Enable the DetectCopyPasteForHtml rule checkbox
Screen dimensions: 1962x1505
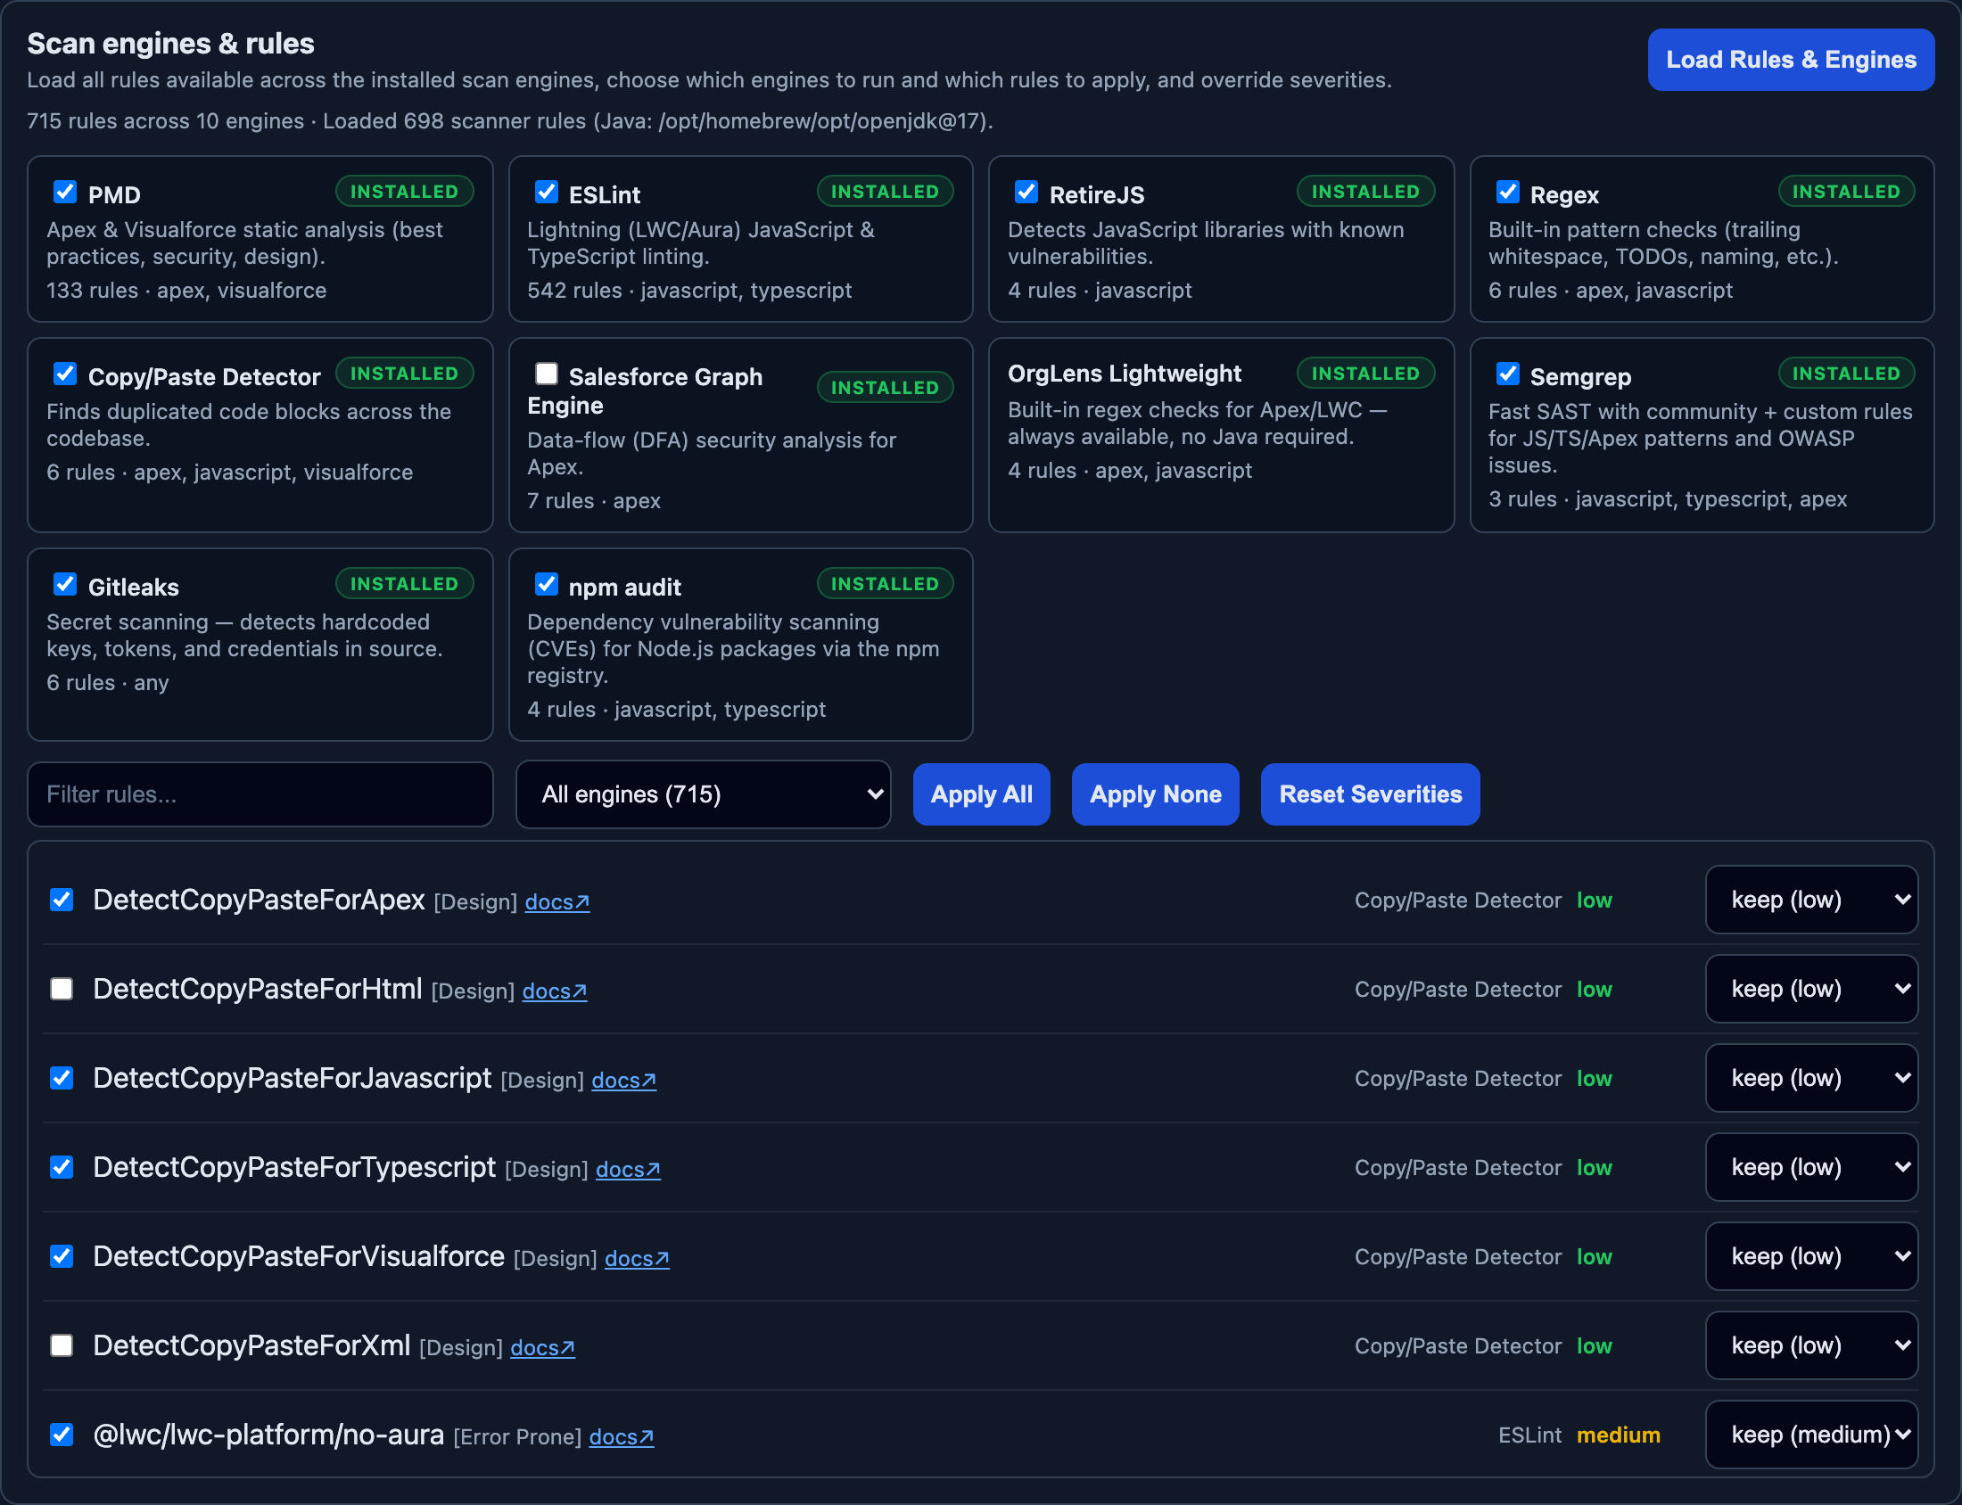pyautogui.click(x=62, y=989)
